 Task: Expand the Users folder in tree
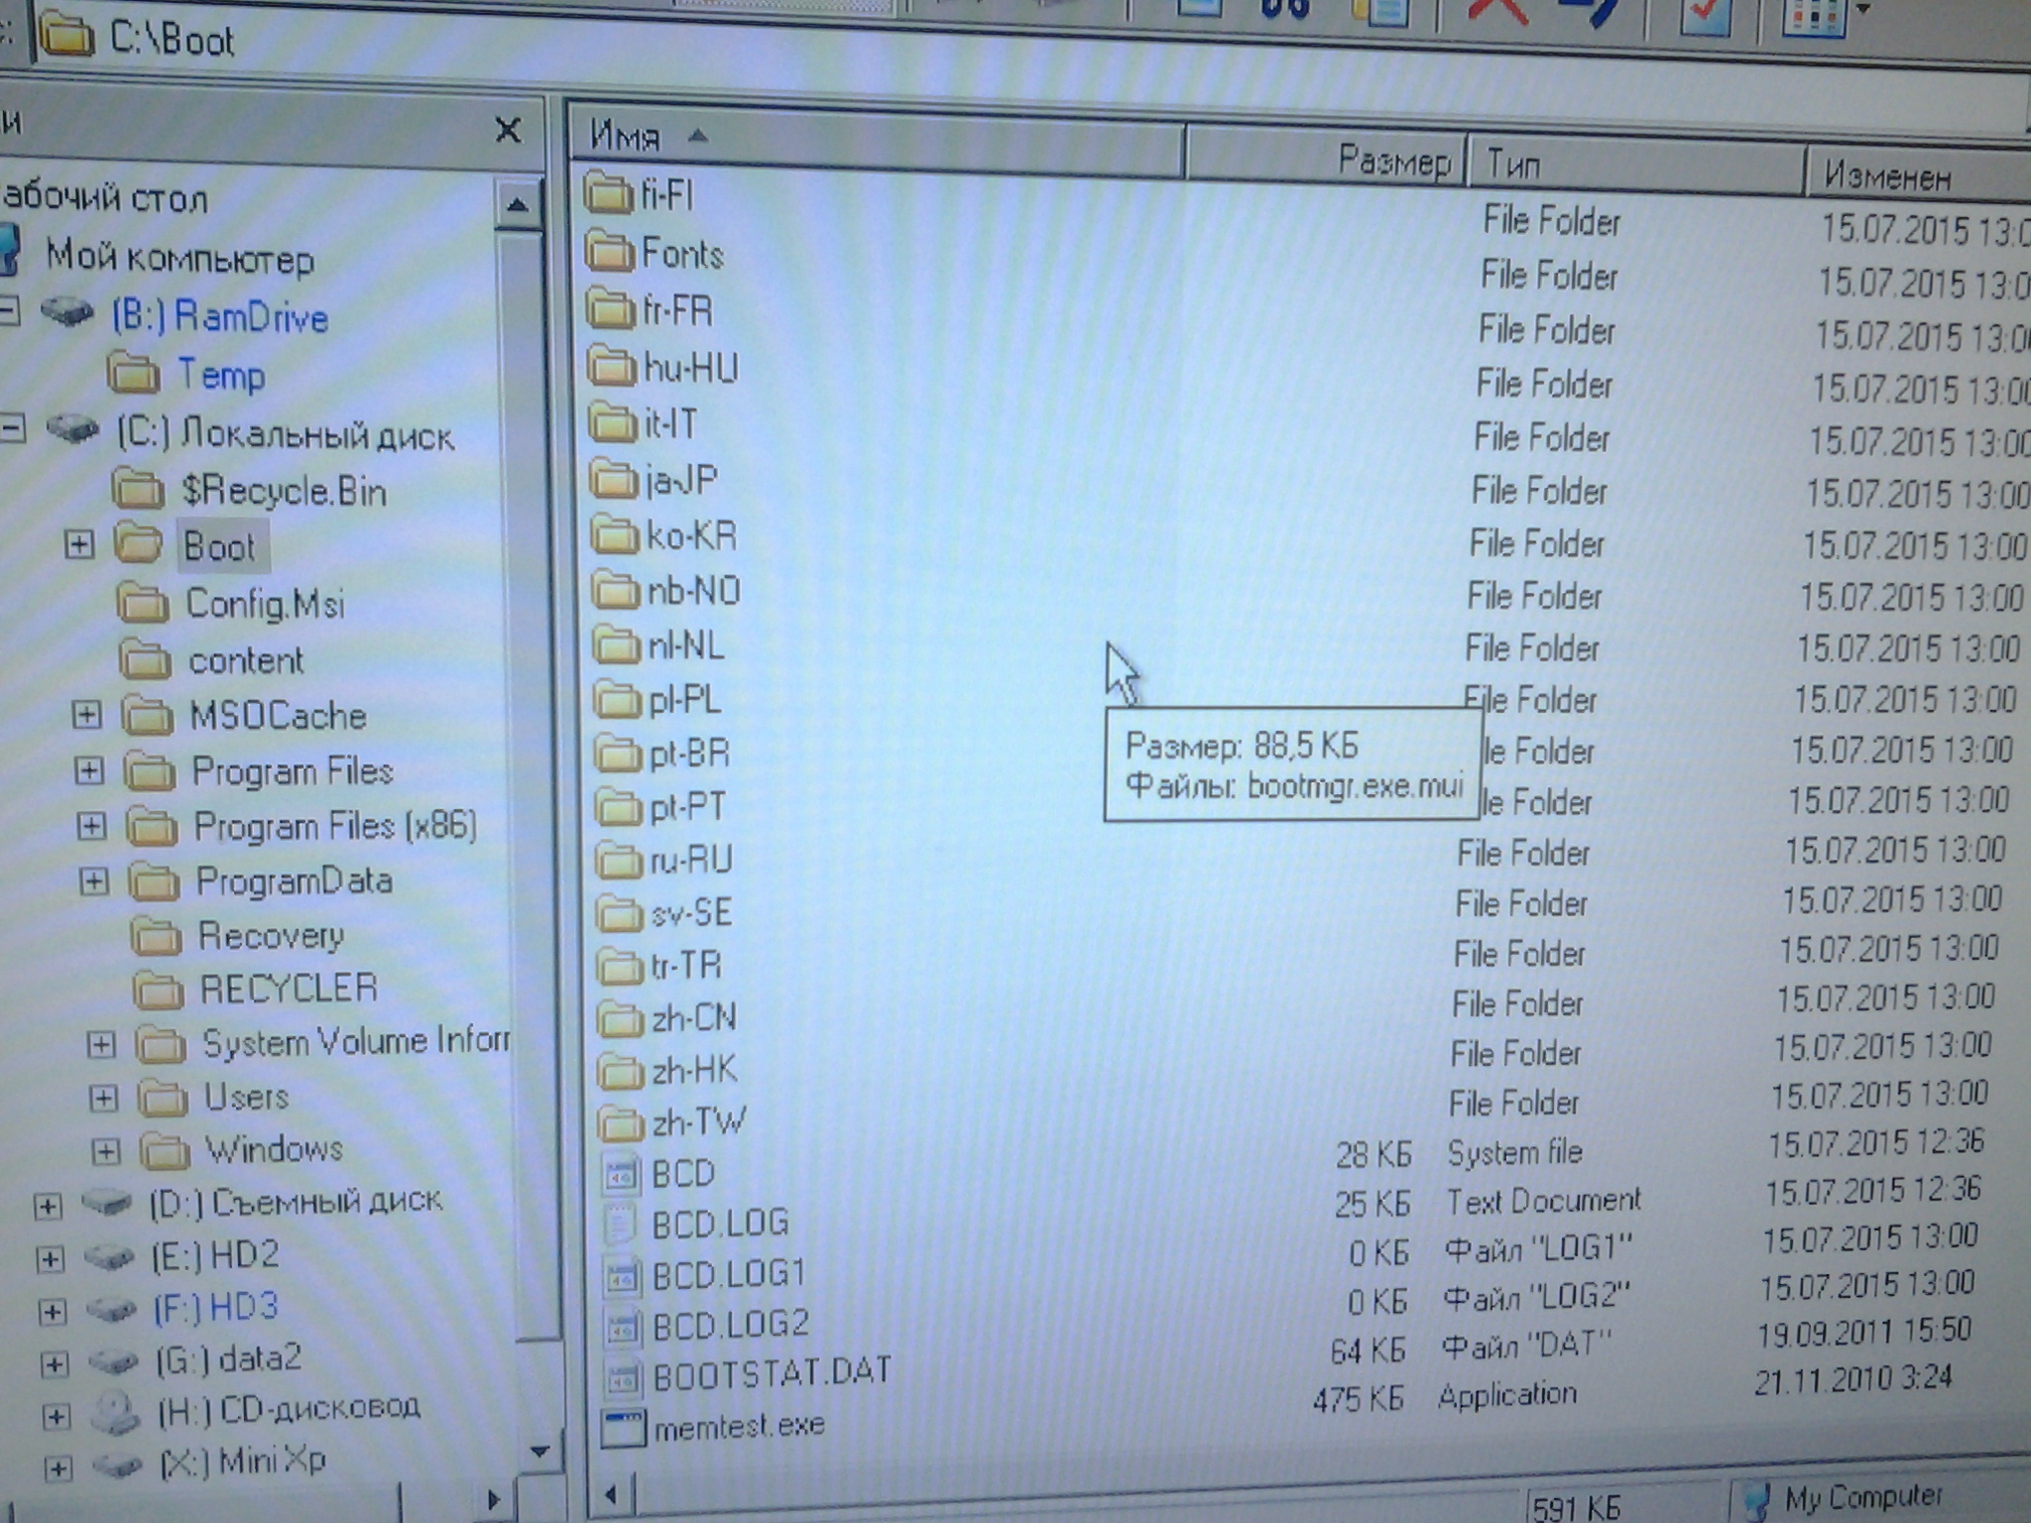tap(103, 1097)
